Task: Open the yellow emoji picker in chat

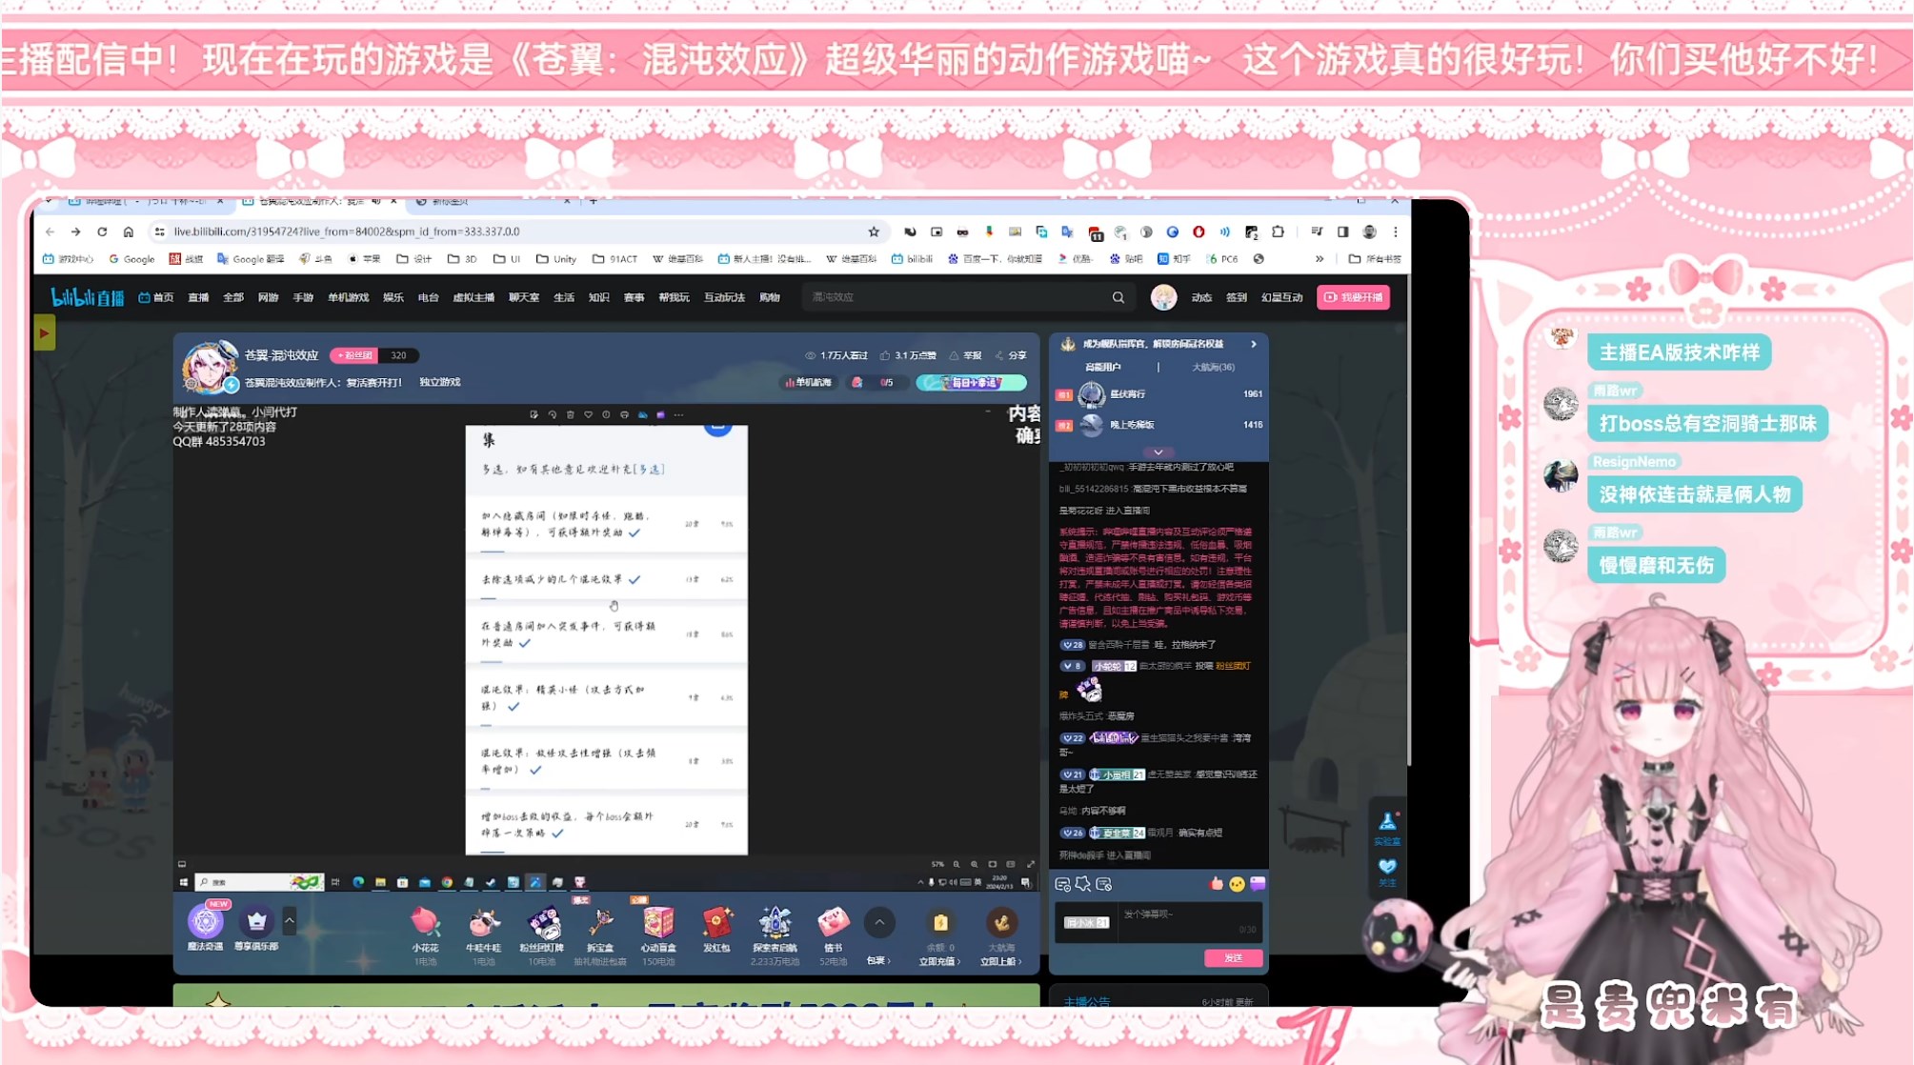Action: 1237,884
